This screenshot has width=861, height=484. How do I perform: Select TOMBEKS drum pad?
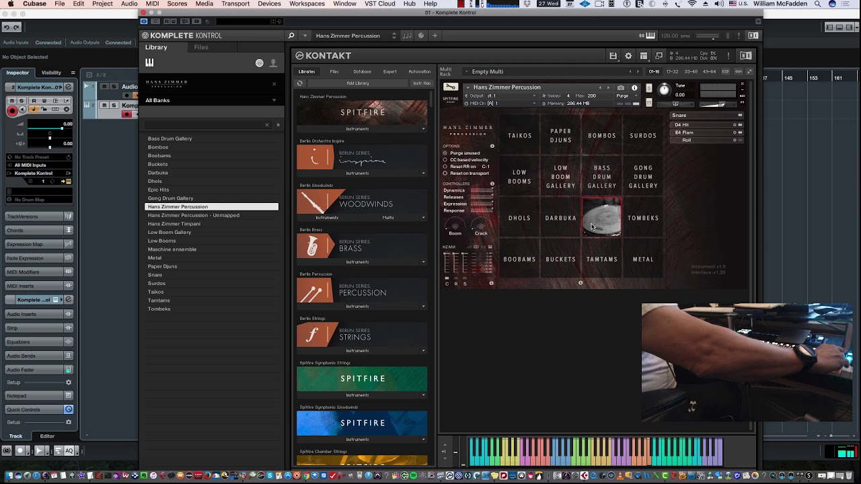click(643, 218)
